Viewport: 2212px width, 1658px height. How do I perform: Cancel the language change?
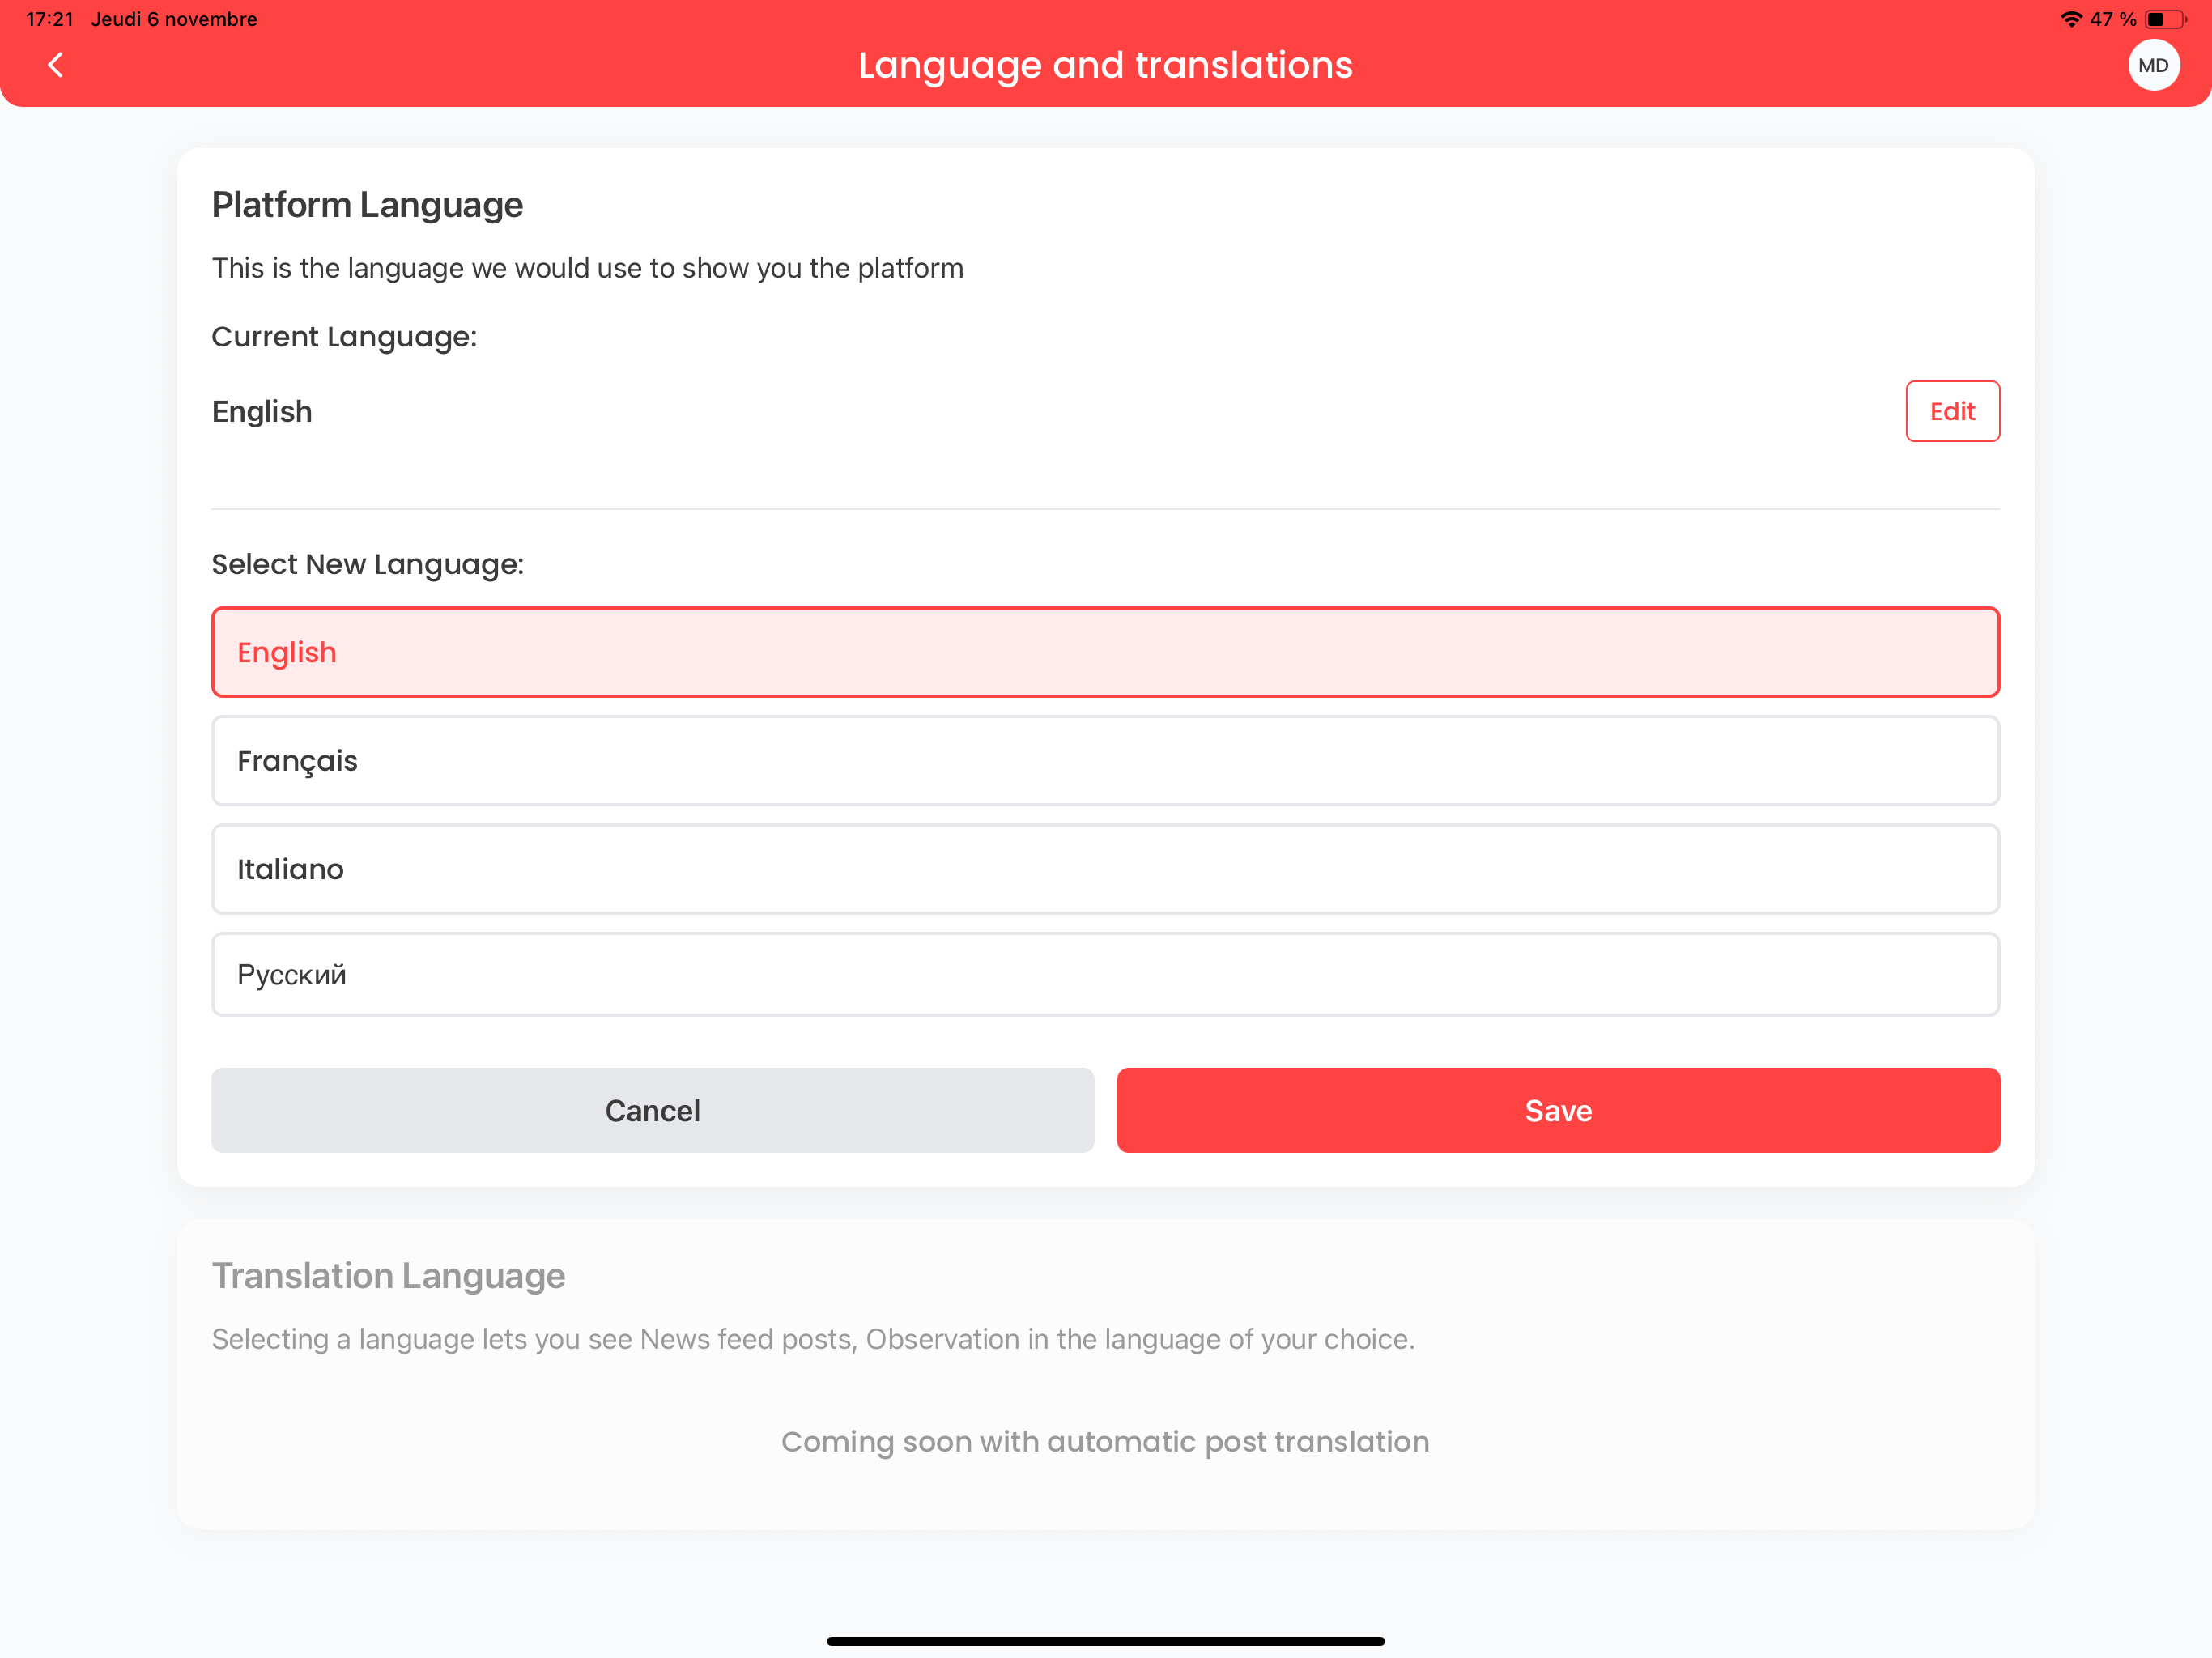pos(652,1110)
